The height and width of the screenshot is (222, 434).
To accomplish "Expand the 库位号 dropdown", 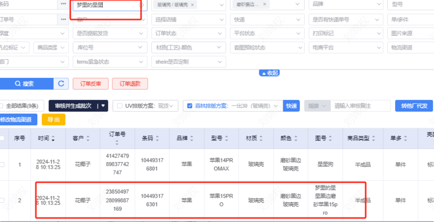I will (110, 48).
